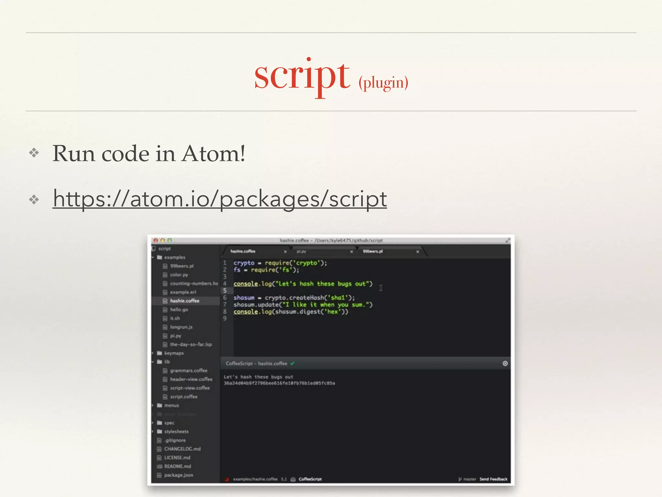This screenshot has height=497, width=662.
Task: Click the Send Feedback link
Action: [493, 479]
